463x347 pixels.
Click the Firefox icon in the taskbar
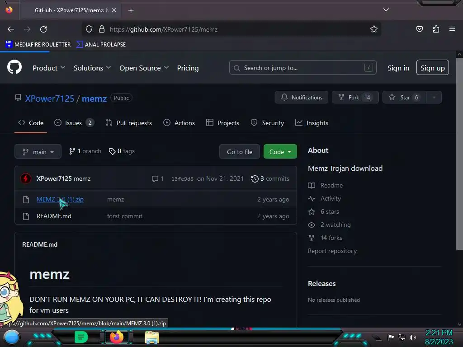pyautogui.click(x=117, y=337)
